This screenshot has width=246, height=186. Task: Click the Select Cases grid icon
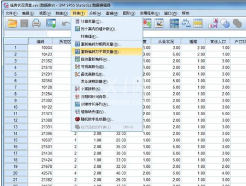(x=198, y=23)
